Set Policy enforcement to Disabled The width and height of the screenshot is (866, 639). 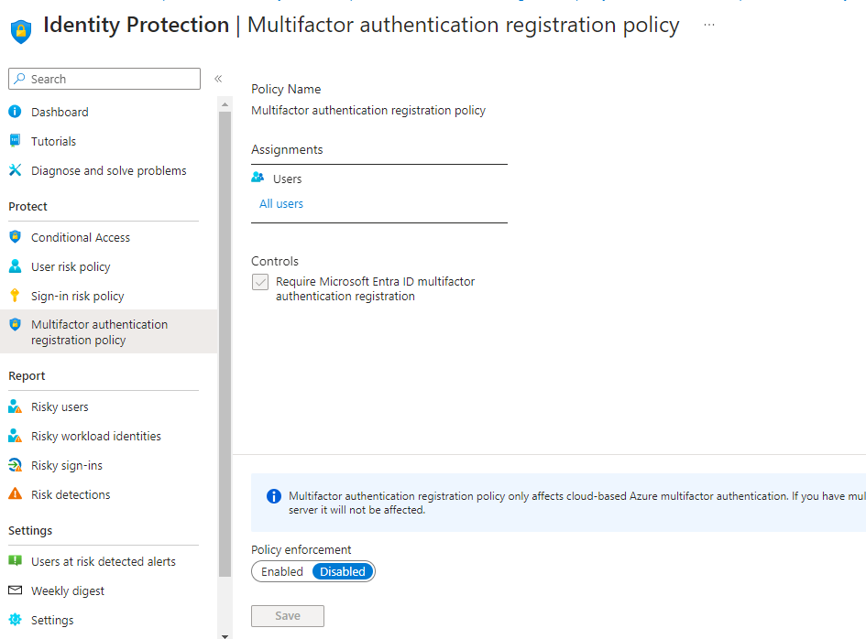coord(343,571)
